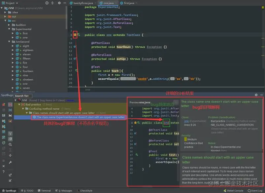The image size is (265, 193).
Task: Select the bug 'The class name Experimental.one' row
Action: pos(70,117)
